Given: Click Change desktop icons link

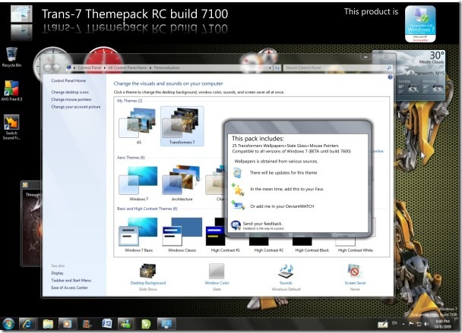Looking at the screenshot, I should (70, 92).
